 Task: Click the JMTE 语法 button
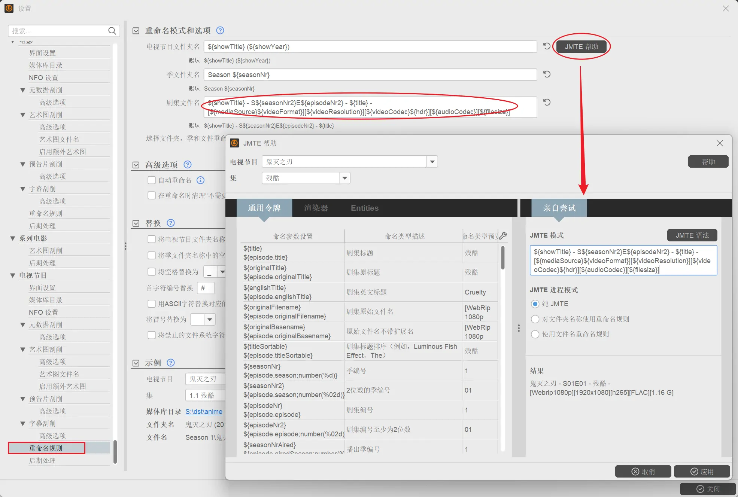click(x=692, y=235)
